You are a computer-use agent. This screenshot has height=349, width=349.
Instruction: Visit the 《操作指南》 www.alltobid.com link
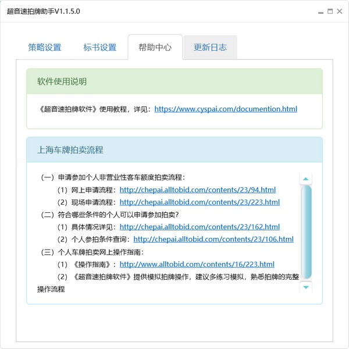(x=197, y=264)
